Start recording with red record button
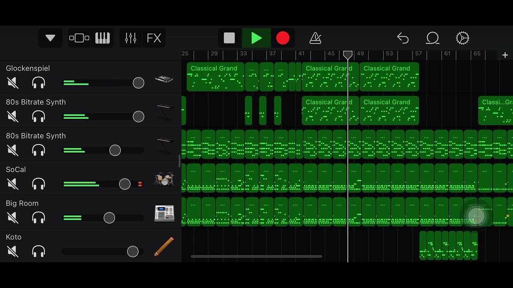Viewport: 513px width, 288px height. [283, 38]
